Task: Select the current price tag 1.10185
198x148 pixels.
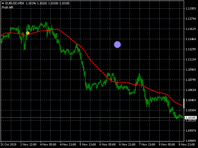Action: point(191,118)
